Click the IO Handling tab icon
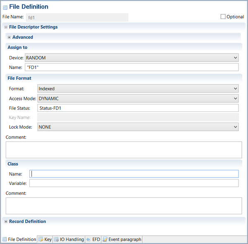This screenshot has width=248, height=244. pyautogui.click(x=56, y=239)
